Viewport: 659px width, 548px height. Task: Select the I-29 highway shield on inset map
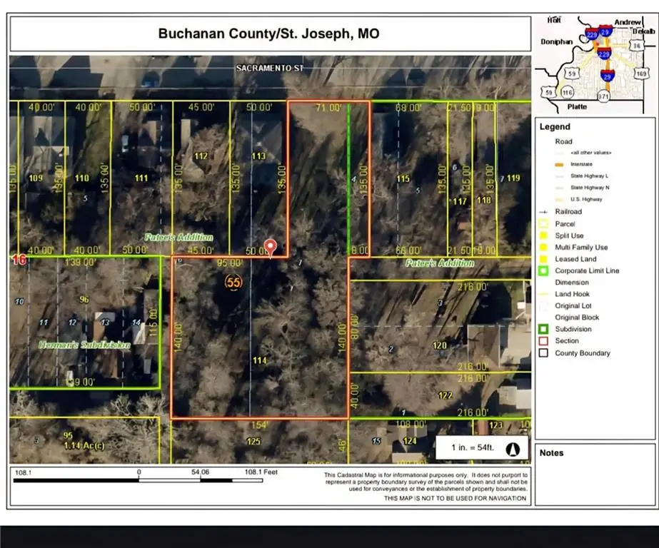pyautogui.click(x=605, y=32)
